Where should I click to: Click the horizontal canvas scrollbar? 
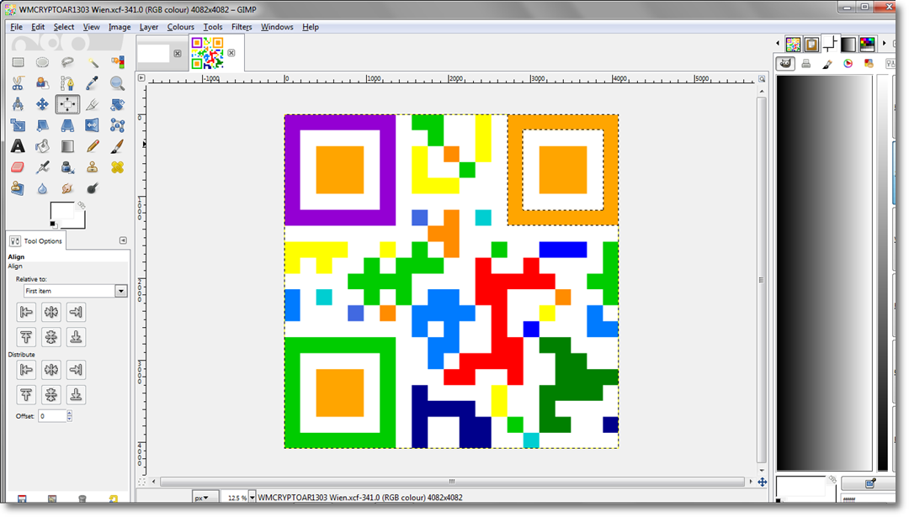point(452,481)
